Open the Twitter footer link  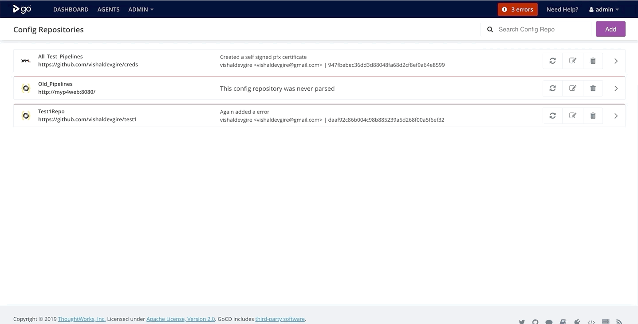pyautogui.click(x=522, y=322)
